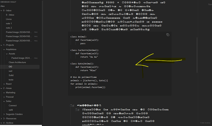Viewport: 212px width, 126px height.
Task: Open pasted image inside Assets folder
Action: (x=22, y=58)
